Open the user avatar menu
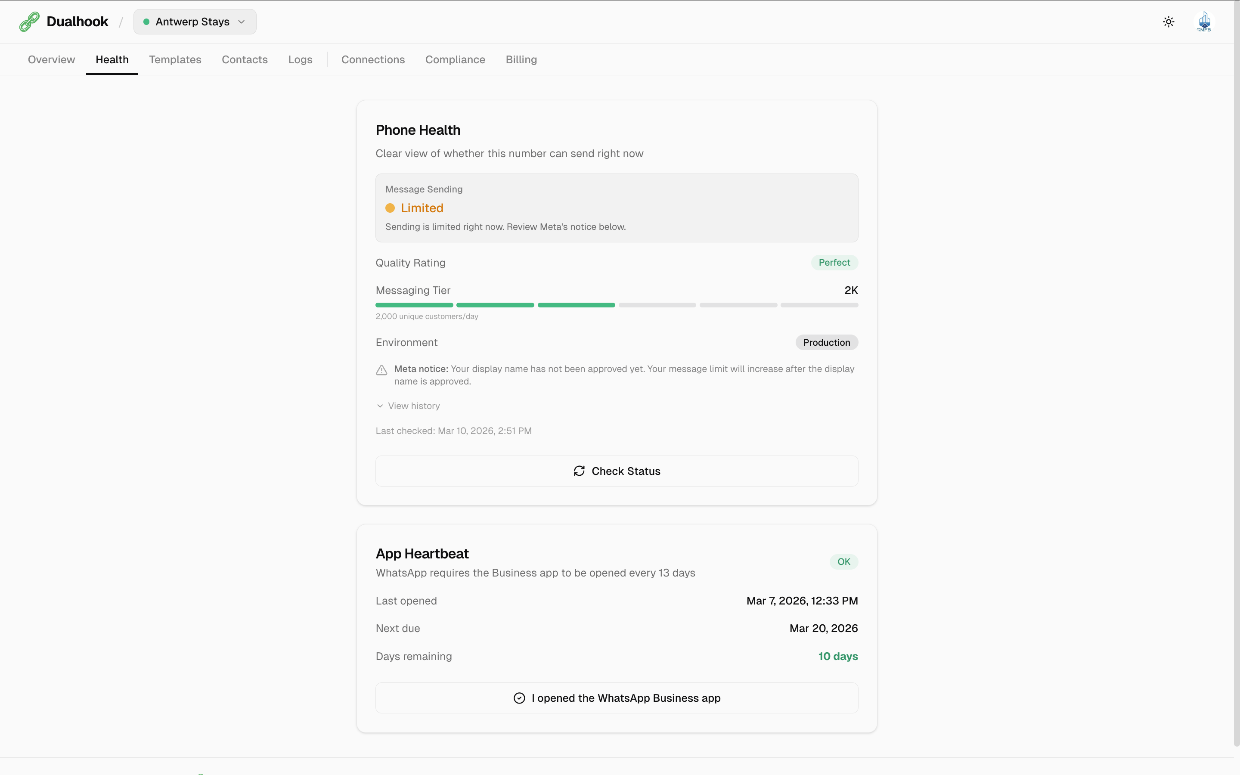Image resolution: width=1240 pixels, height=775 pixels. click(1204, 22)
